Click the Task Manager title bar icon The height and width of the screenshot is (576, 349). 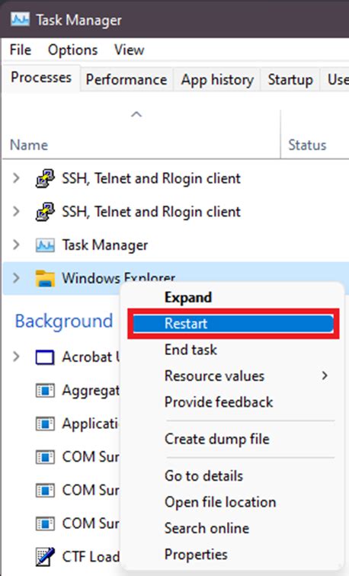coord(20,20)
